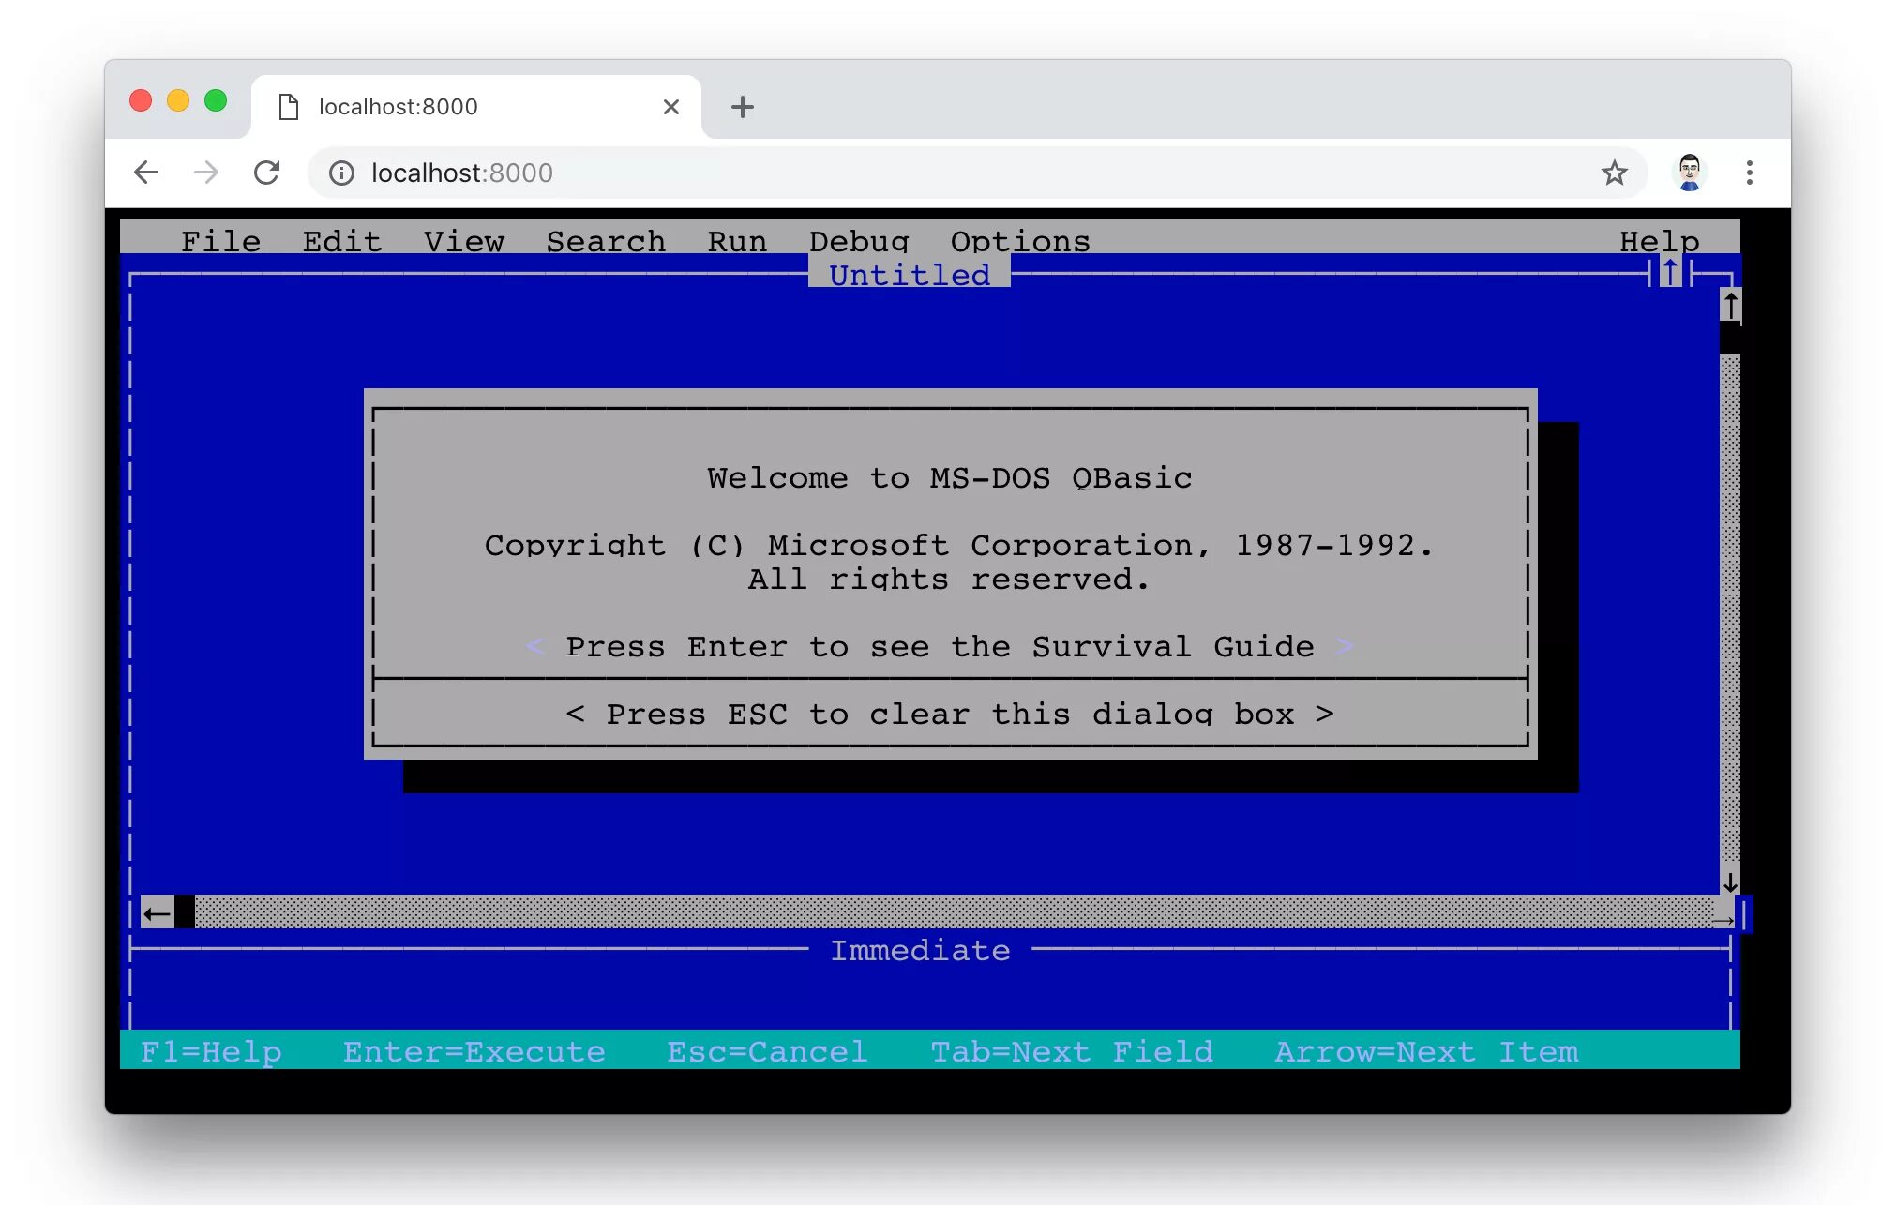Expand the Options menu
Screen dimensions: 1896x1205
pos(1020,241)
